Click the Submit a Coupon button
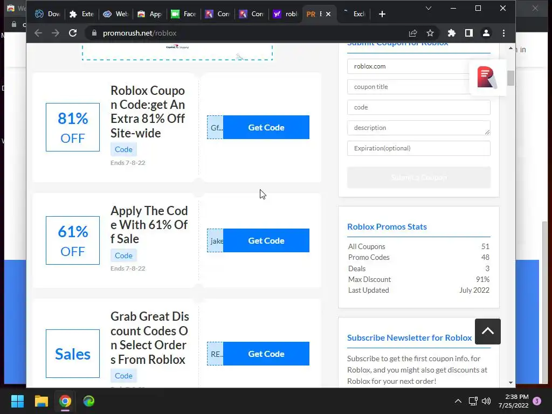Screen dimensions: 552x414 tap(418, 177)
